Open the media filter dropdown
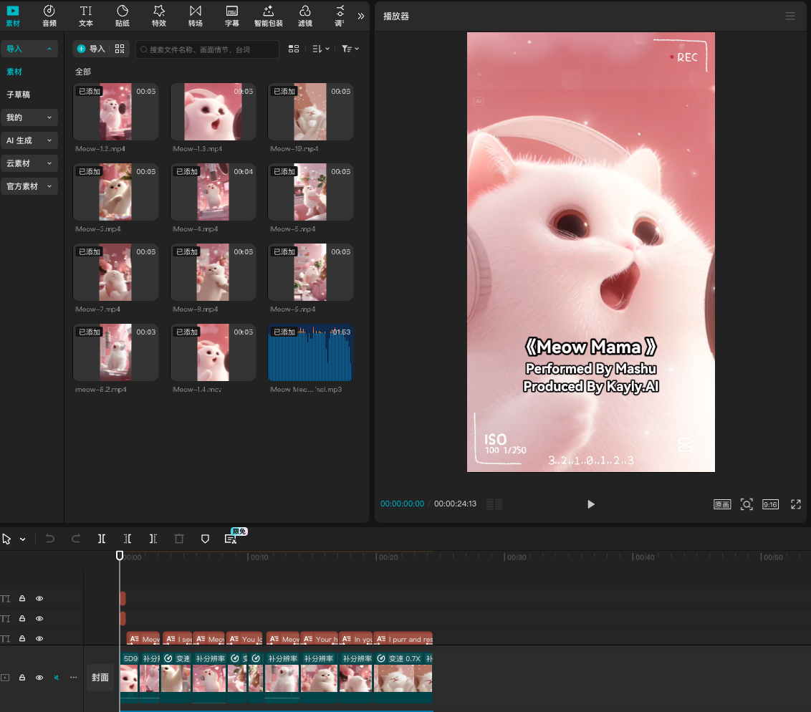 point(350,49)
